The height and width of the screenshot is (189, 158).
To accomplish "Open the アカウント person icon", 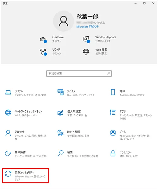I will [8, 133].
